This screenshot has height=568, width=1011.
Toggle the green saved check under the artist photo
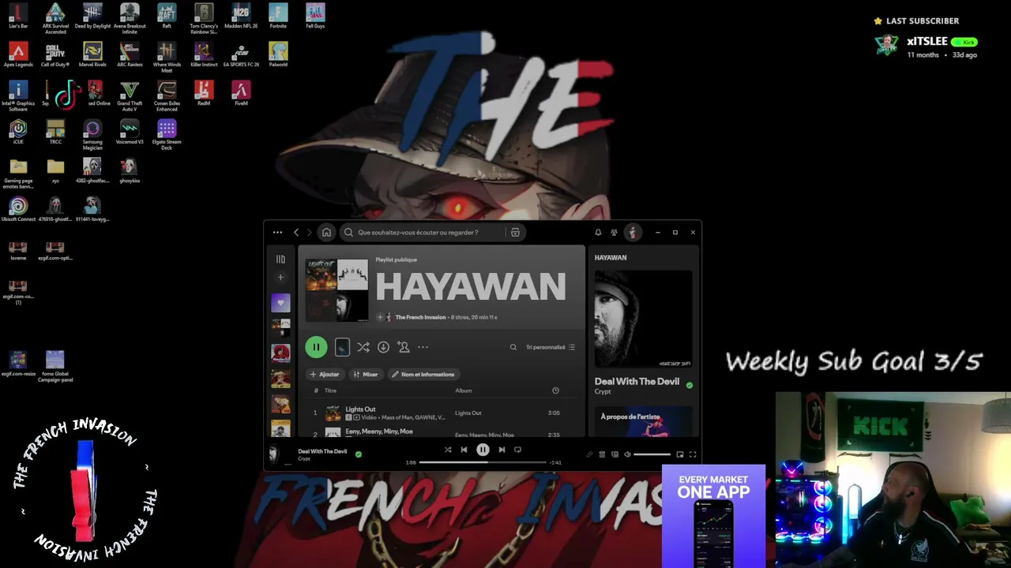[x=690, y=386]
